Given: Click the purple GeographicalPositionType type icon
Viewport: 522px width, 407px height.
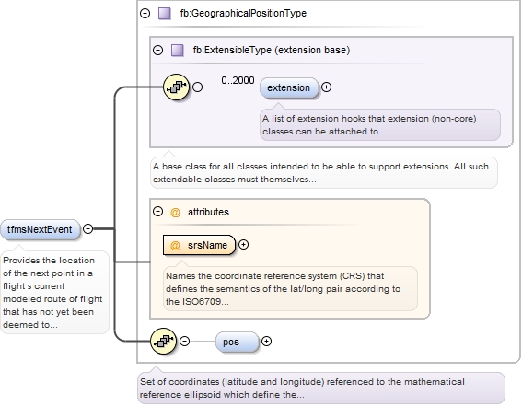Looking at the screenshot, I should [x=165, y=13].
